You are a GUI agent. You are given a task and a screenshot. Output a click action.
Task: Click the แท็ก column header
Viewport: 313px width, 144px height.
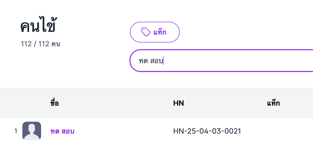[x=273, y=103]
